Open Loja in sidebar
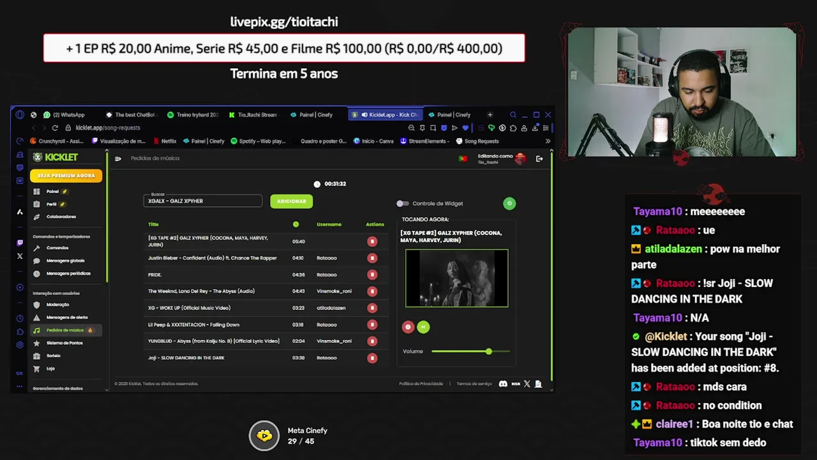The height and width of the screenshot is (460, 817). pyautogui.click(x=50, y=369)
